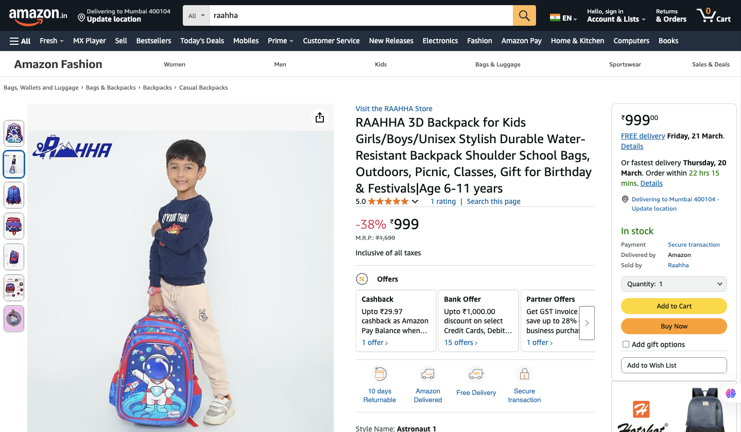741x432 pixels.
Task: Click the Free Delivery truck icon
Action: tap(476, 374)
